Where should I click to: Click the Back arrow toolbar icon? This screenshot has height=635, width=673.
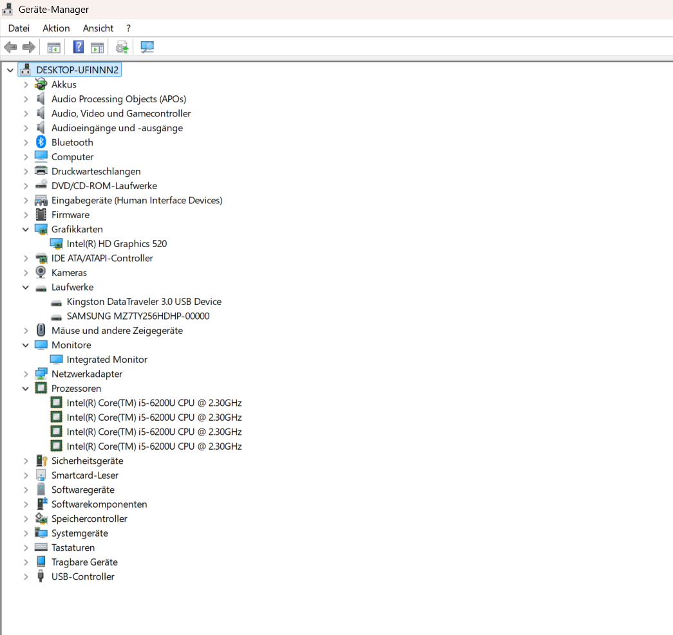pos(10,47)
